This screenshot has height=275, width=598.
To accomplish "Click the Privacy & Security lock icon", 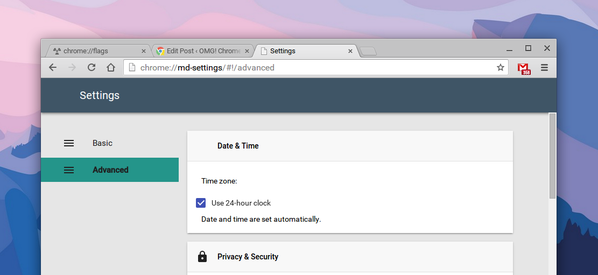I will click(202, 257).
